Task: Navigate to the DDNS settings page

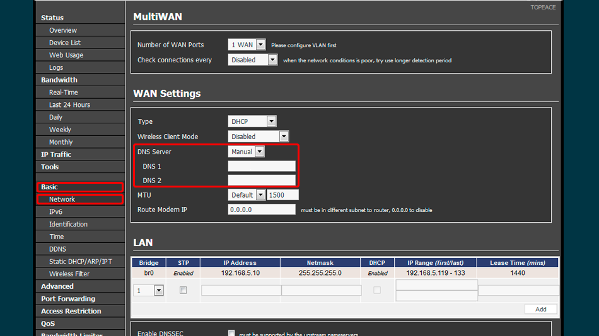Action: point(57,249)
